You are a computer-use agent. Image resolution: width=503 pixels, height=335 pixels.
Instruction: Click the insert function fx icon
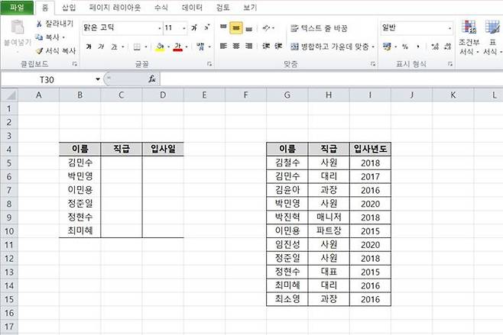(x=151, y=79)
